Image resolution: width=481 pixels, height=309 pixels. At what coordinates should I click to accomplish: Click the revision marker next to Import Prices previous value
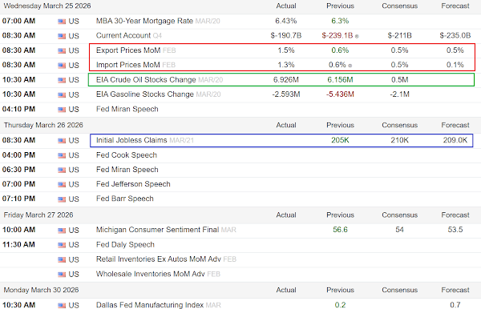point(350,66)
